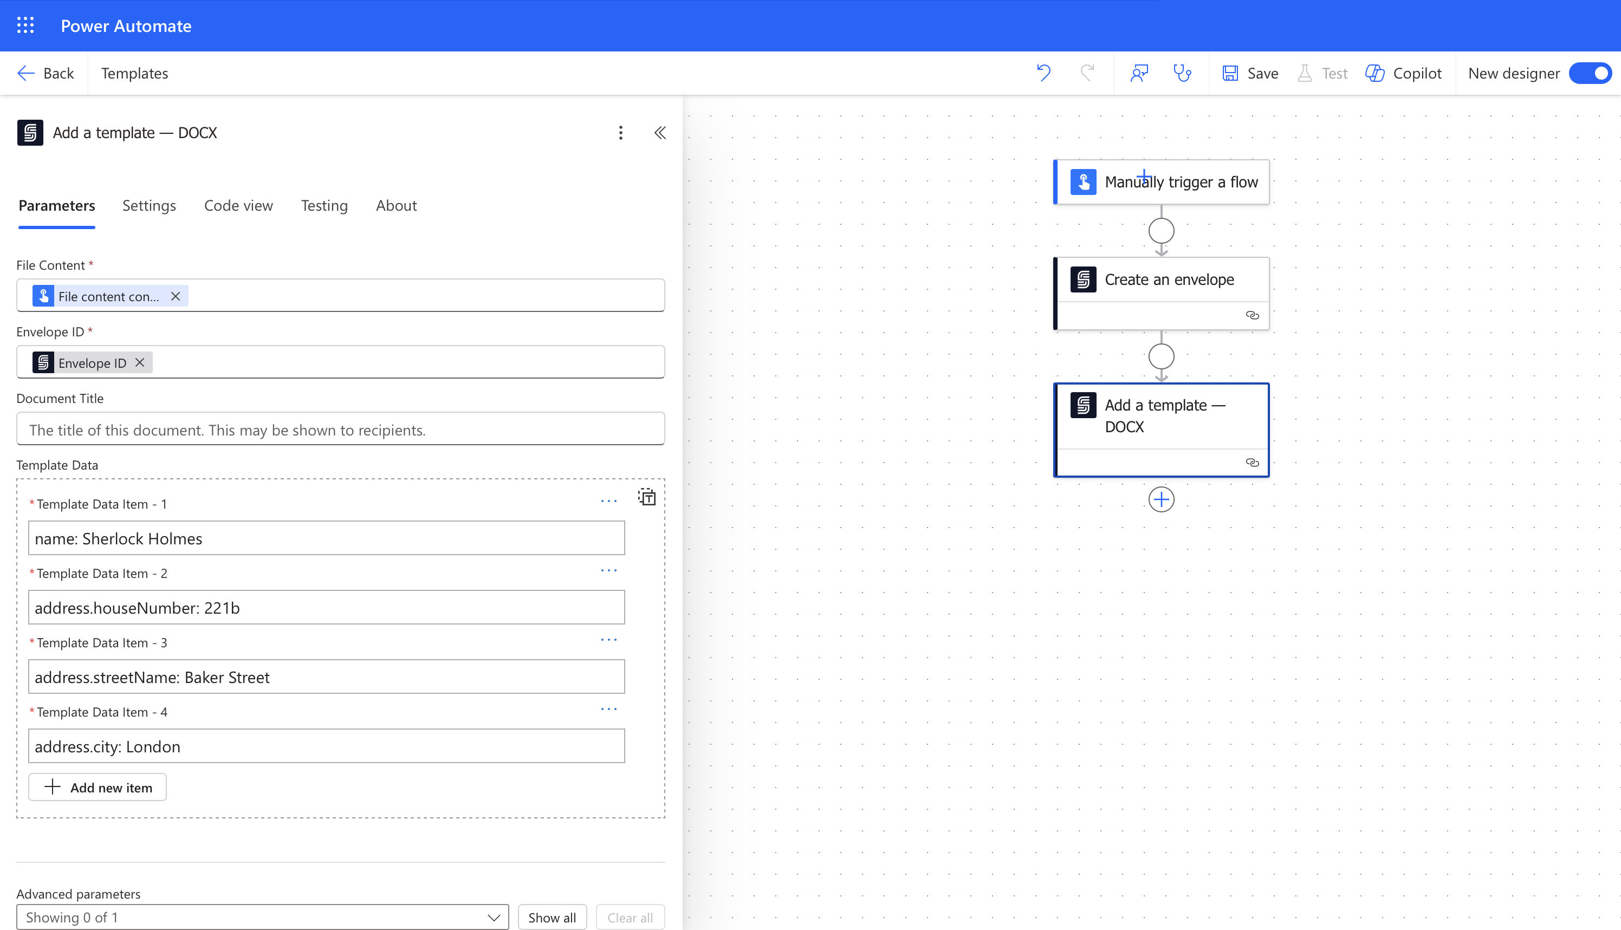Click the feedback person icon
The image size is (1621, 930).
[1139, 73]
